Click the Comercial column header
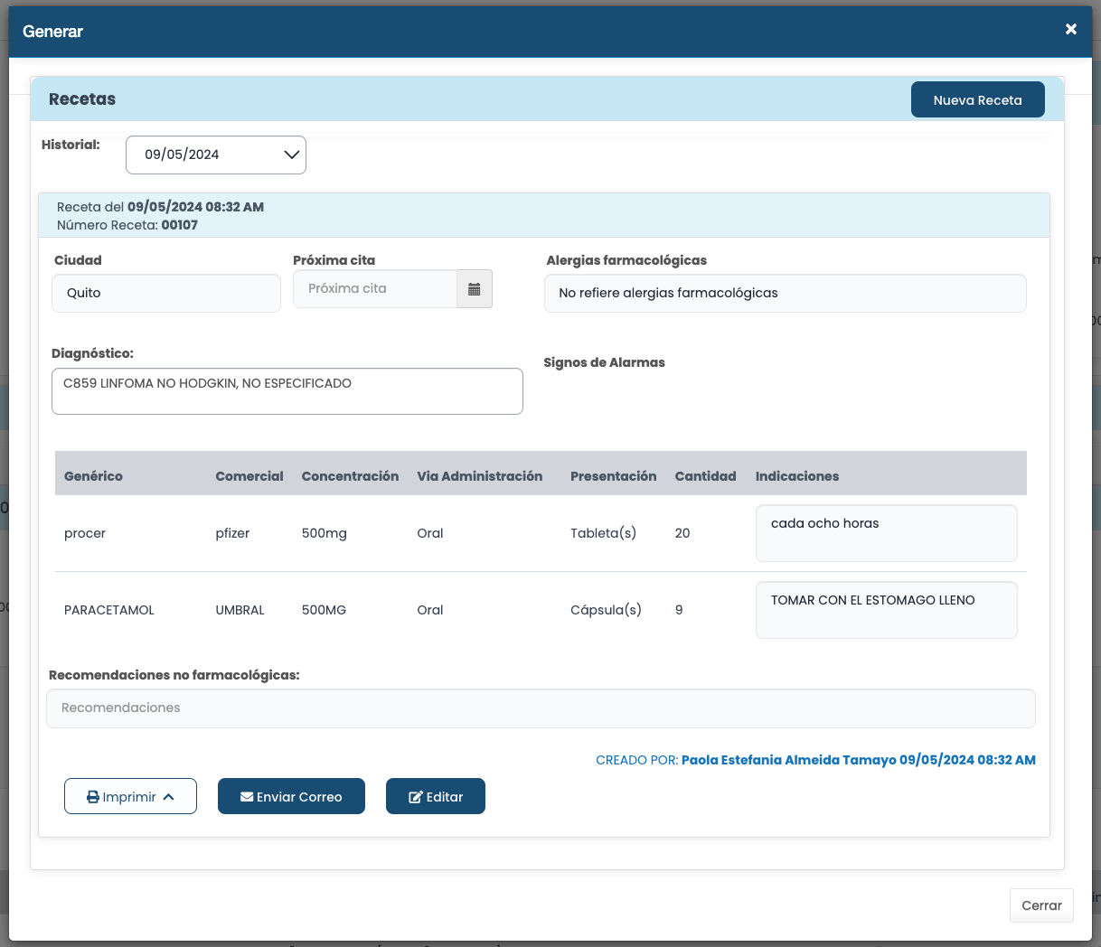The width and height of the screenshot is (1101, 947). click(249, 476)
